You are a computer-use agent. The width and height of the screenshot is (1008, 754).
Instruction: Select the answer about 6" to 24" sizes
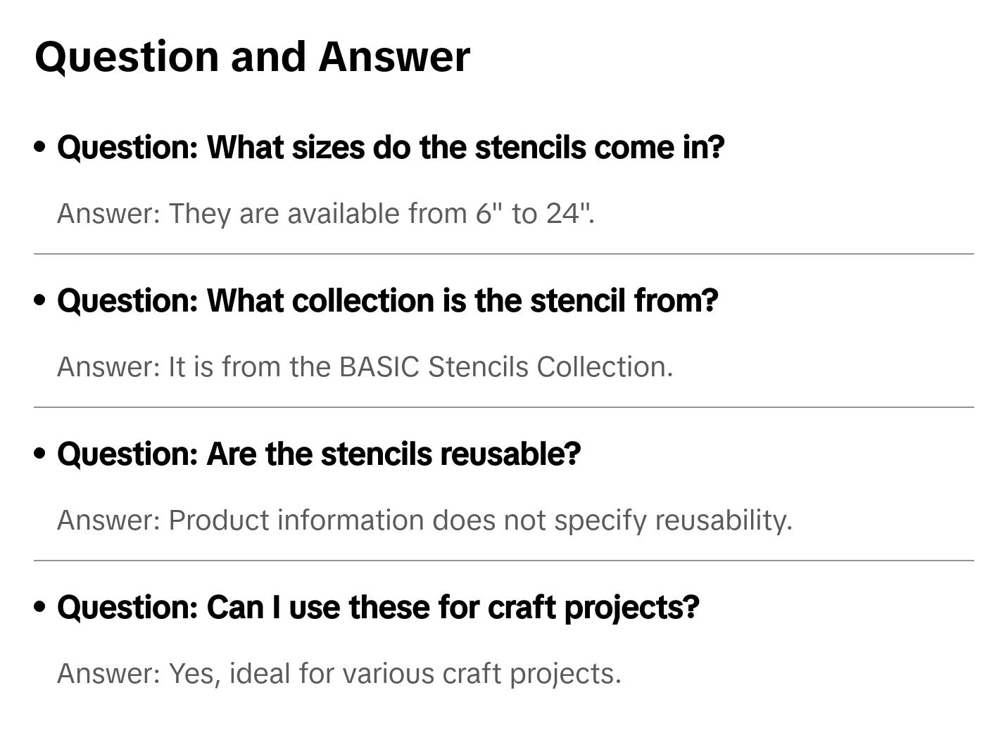(x=325, y=213)
